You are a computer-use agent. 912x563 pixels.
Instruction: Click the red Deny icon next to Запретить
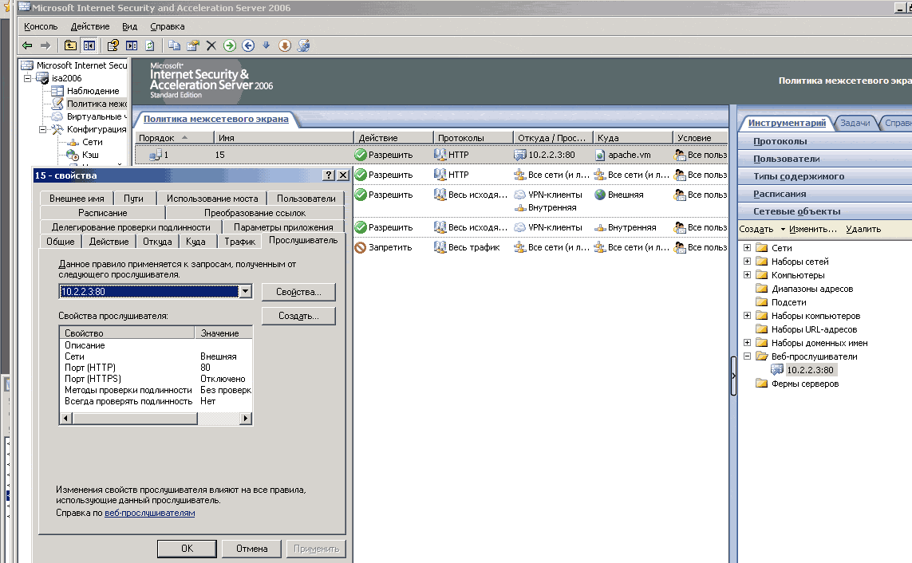pos(361,247)
